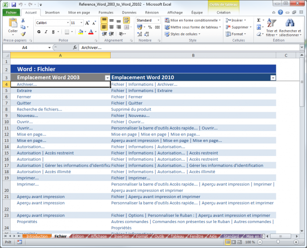The height and width of the screenshot is (248, 307).
Task: Switch to the Création table tools tab
Action: click(224, 13)
